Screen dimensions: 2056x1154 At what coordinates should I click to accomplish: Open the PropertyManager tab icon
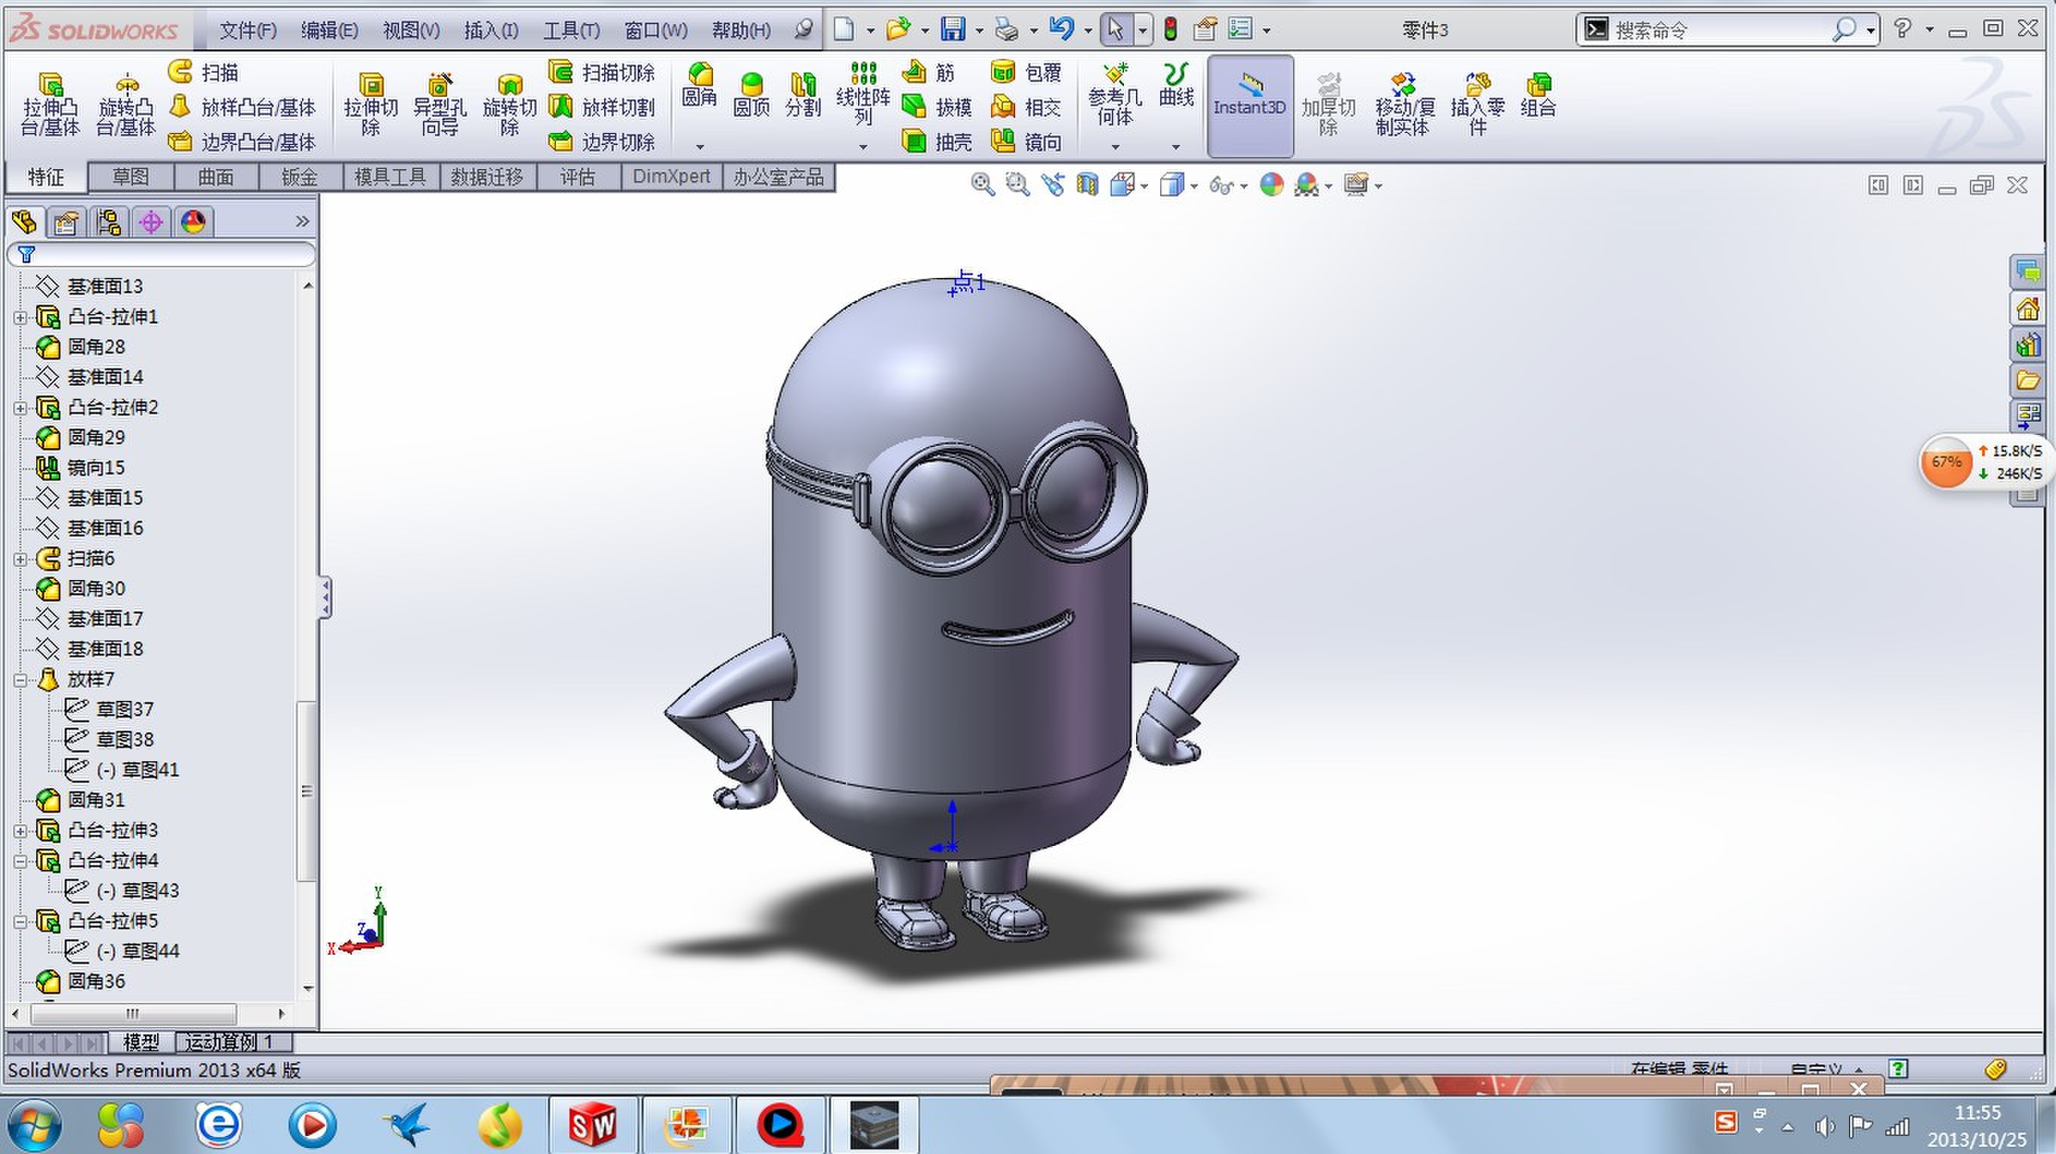[x=66, y=222]
